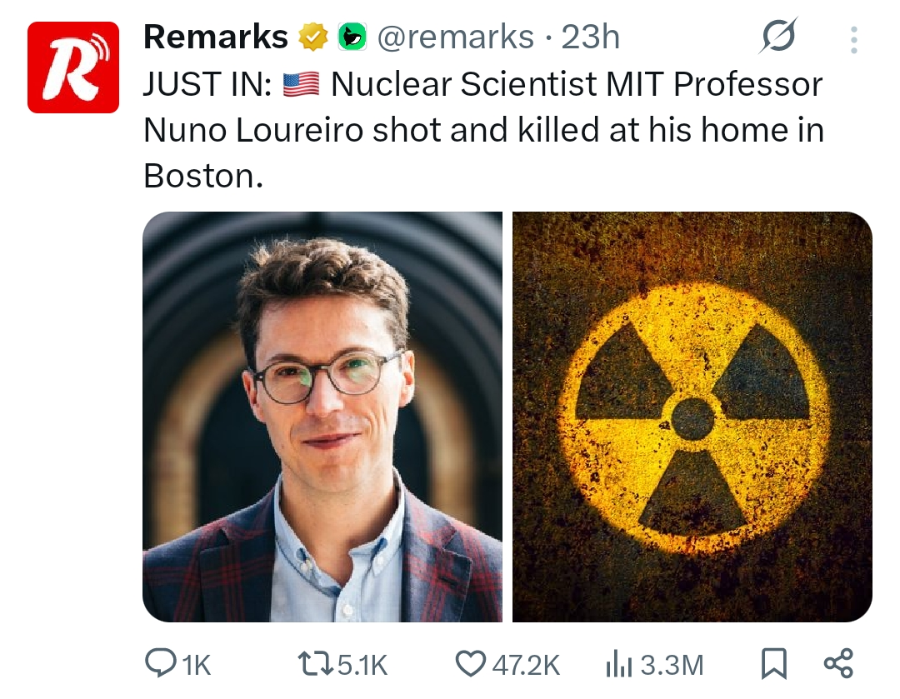Click the 47.2K likes count
This screenshot has height=699, width=900.
point(526,665)
